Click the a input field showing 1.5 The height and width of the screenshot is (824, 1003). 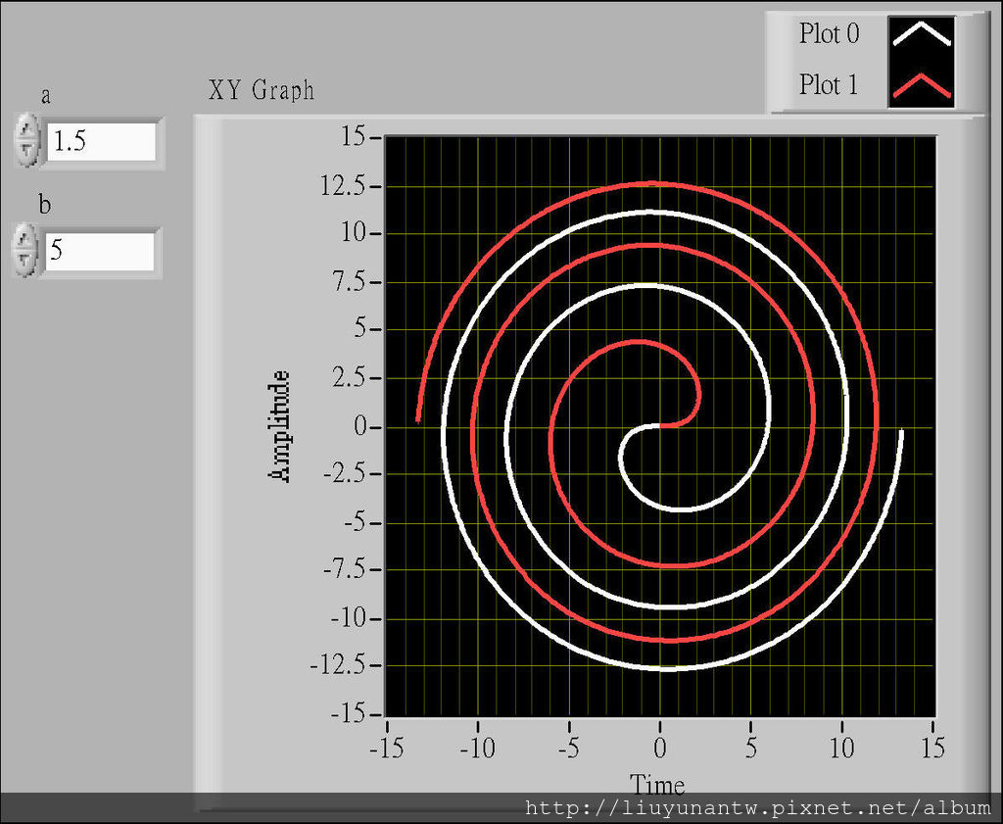tap(100, 141)
